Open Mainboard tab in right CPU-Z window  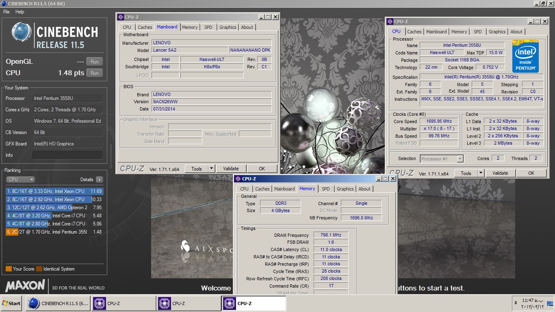click(x=436, y=32)
